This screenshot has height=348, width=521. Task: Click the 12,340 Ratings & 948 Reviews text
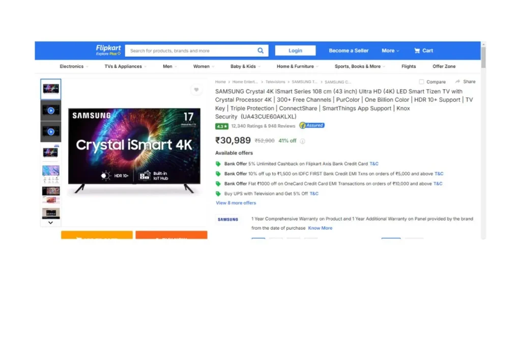point(263,126)
